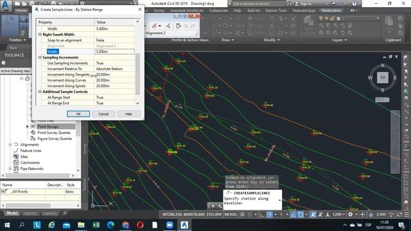The height and width of the screenshot is (231, 411).
Task: Select the Use Sampling Increments True value
Action: point(114,63)
